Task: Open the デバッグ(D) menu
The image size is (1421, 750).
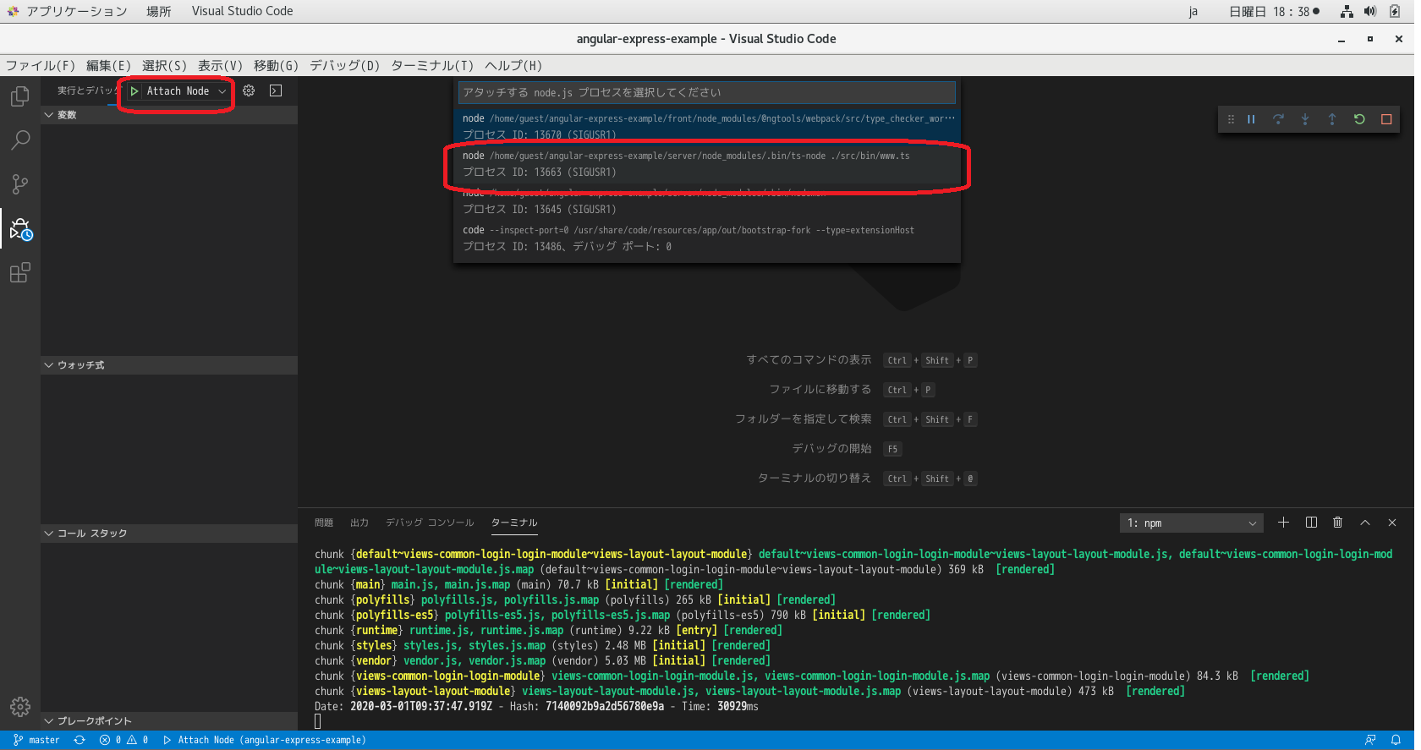Action: click(x=344, y=66)
